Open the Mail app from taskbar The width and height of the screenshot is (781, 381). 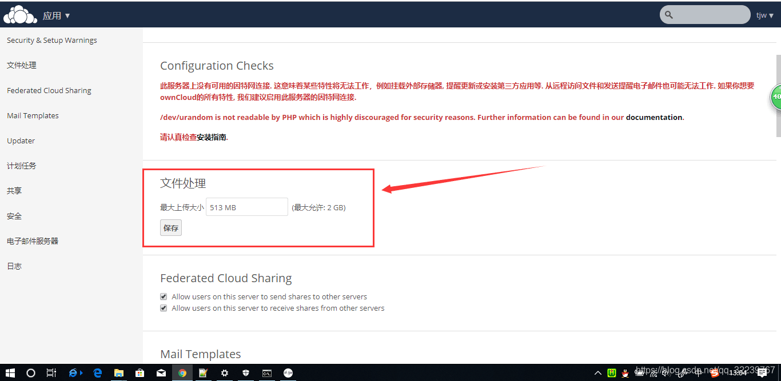(161, 373)
